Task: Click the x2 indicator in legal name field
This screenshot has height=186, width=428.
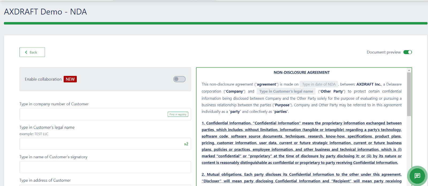Action: (186, 144)
